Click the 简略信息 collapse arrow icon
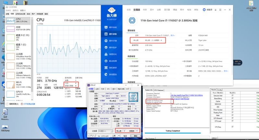Viewport: 259px width, 140px height. point(7,104)
